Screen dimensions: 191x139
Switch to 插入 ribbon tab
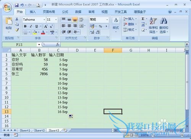[32, 12]
